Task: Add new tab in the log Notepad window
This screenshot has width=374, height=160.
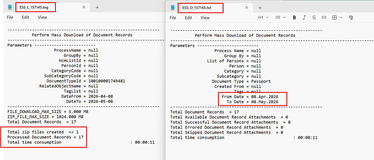Action: 97,7
